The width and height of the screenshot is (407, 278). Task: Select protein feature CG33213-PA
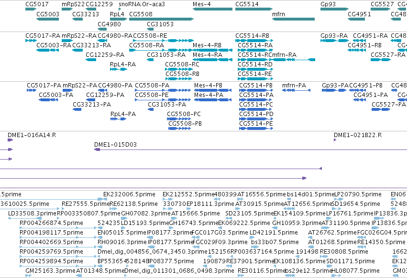coord(77,109)
